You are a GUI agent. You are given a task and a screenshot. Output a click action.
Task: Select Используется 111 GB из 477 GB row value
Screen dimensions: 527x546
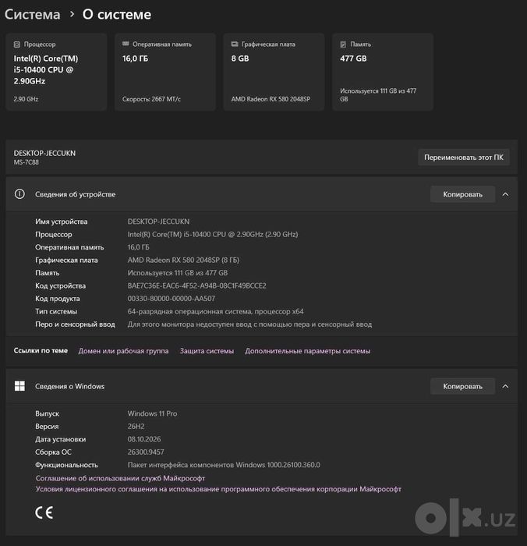pyautogui.click(x=178, y=273)
